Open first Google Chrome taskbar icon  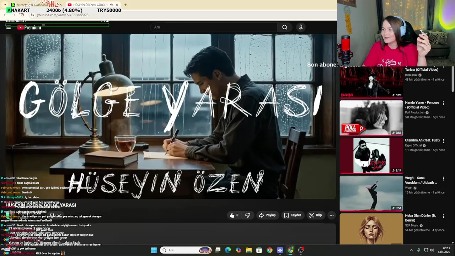point(269,250)
